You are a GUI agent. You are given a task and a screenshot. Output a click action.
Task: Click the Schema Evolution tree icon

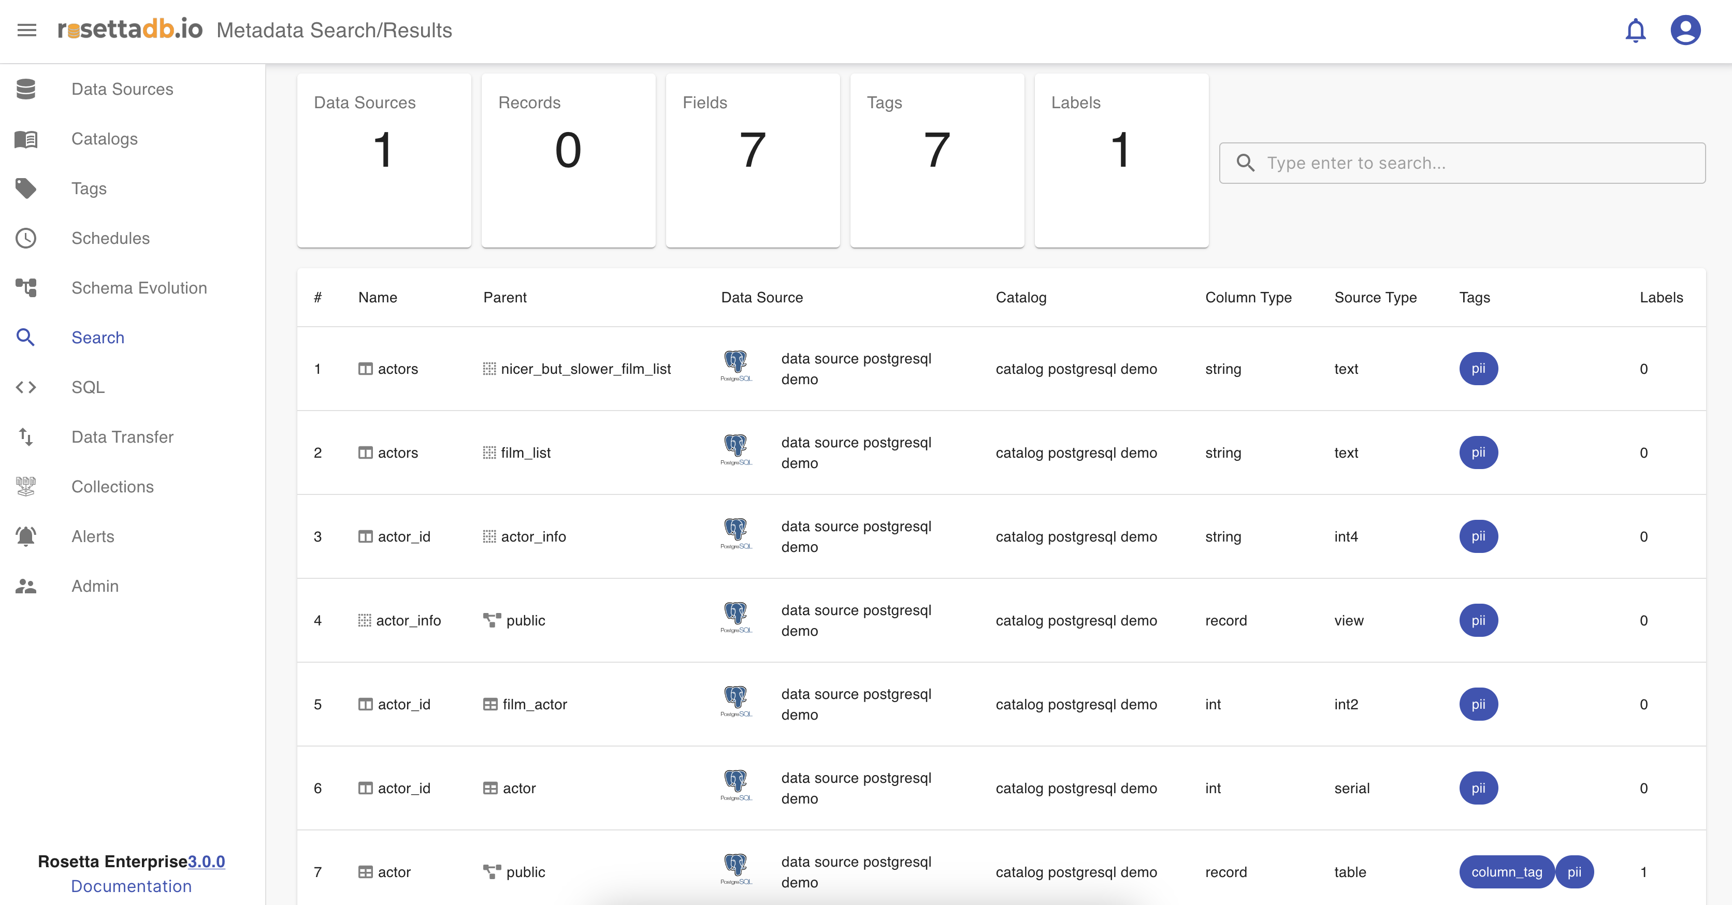coord(26,287)
